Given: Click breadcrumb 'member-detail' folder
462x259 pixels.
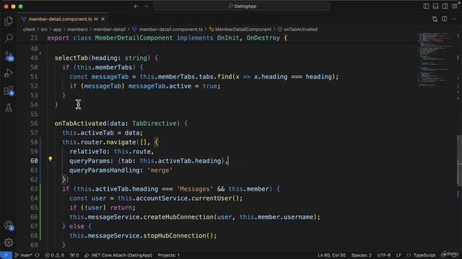Looking at the screenshot, I should click(109, 29).
